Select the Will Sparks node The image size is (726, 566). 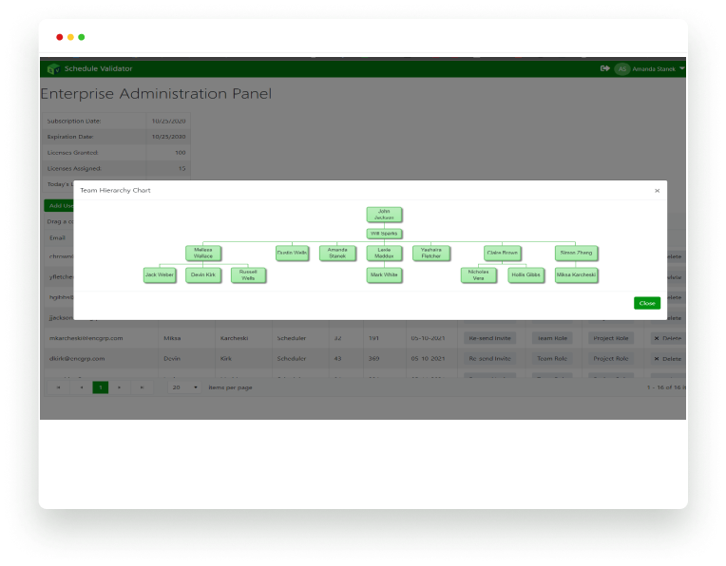click(384, 233)
